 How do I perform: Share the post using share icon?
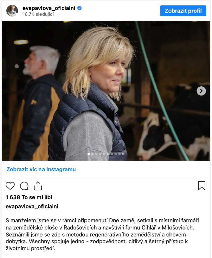38,186
